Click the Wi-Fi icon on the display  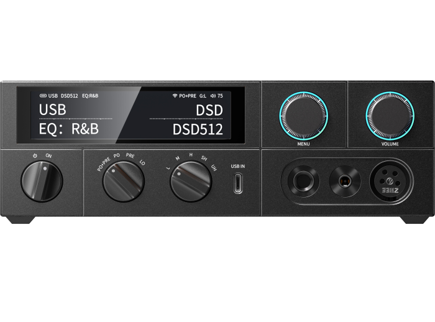pos(175,96)
